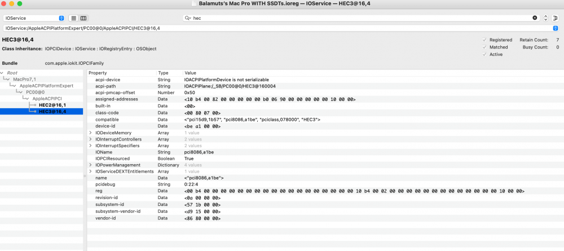Toggle the Registered checkbox
This screenshot has width=564, height=251.
point(484,40)
